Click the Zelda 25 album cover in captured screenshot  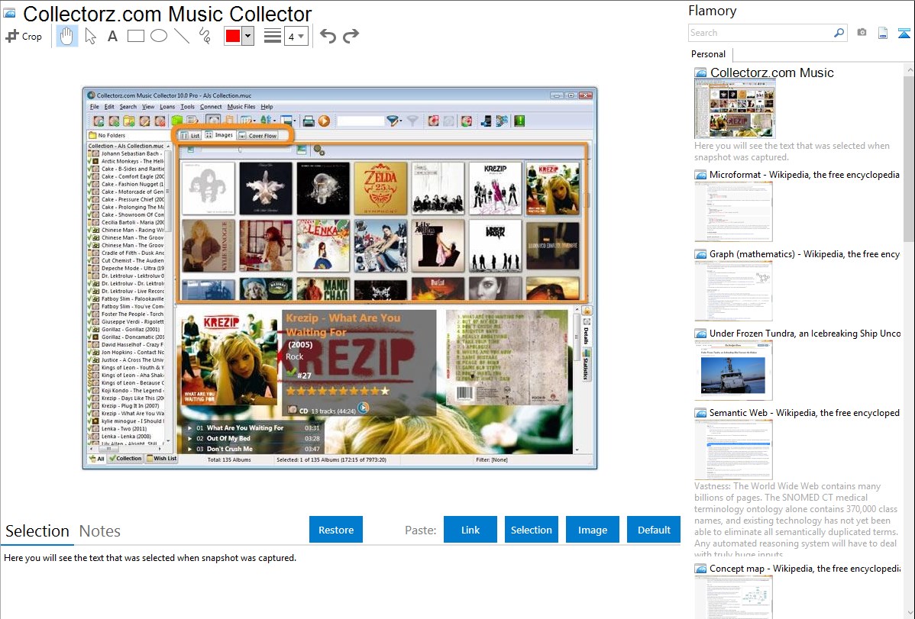(x=380, y=189)
